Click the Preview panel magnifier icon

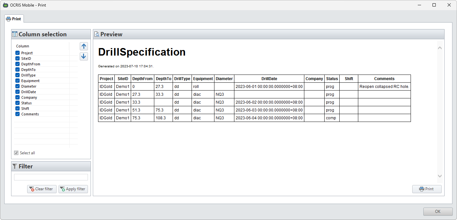tap(97, 34)
